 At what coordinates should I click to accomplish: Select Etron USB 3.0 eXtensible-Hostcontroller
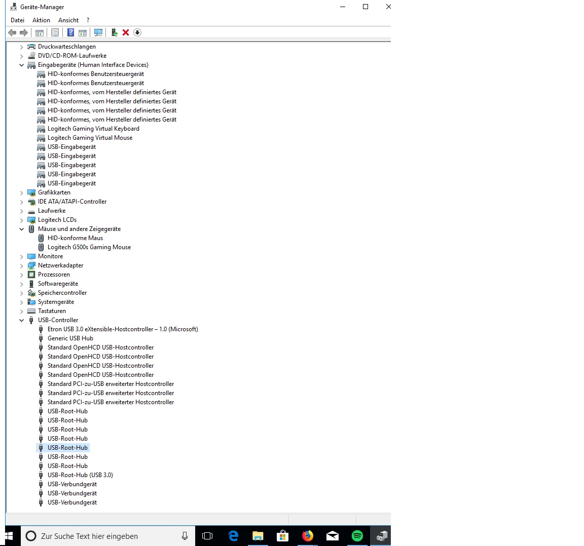click(x=123, y=329)
